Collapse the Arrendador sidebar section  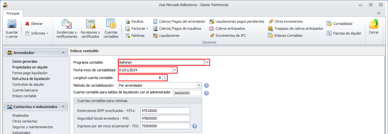pyautogui.click(x=63, y=53)
